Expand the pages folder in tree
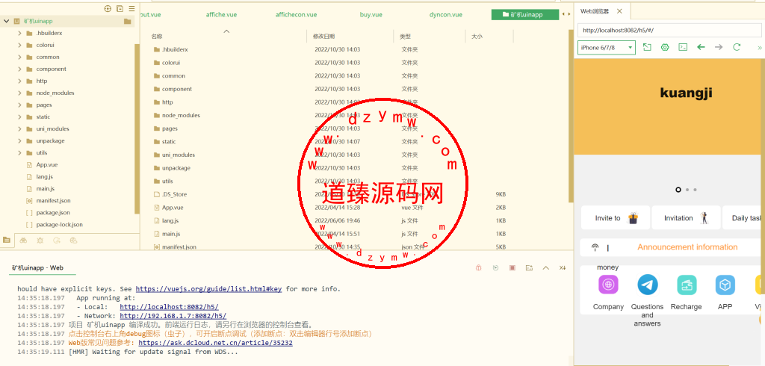 coord(19,105)
